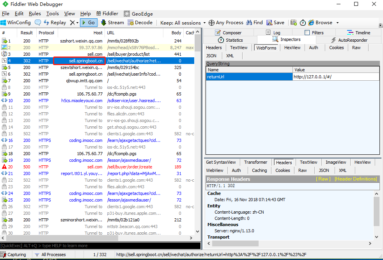Screen dimensions: 383x260
Task: Click session list horizontal scrollbar thumb
Action: 62,238
